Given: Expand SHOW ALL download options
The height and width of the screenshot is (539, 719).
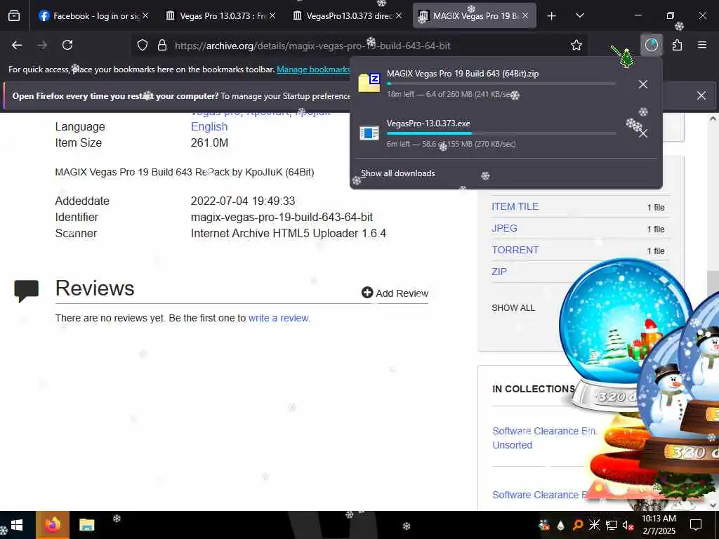Looking at the screenshot, I should tap(513, 308).
